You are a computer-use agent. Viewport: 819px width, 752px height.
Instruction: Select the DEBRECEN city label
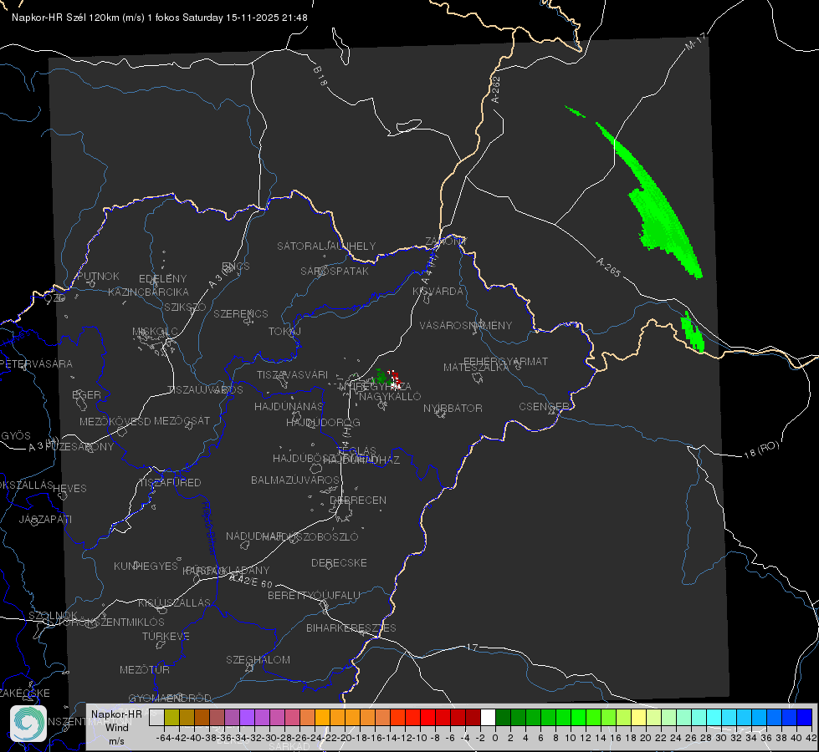coord(358,500)
